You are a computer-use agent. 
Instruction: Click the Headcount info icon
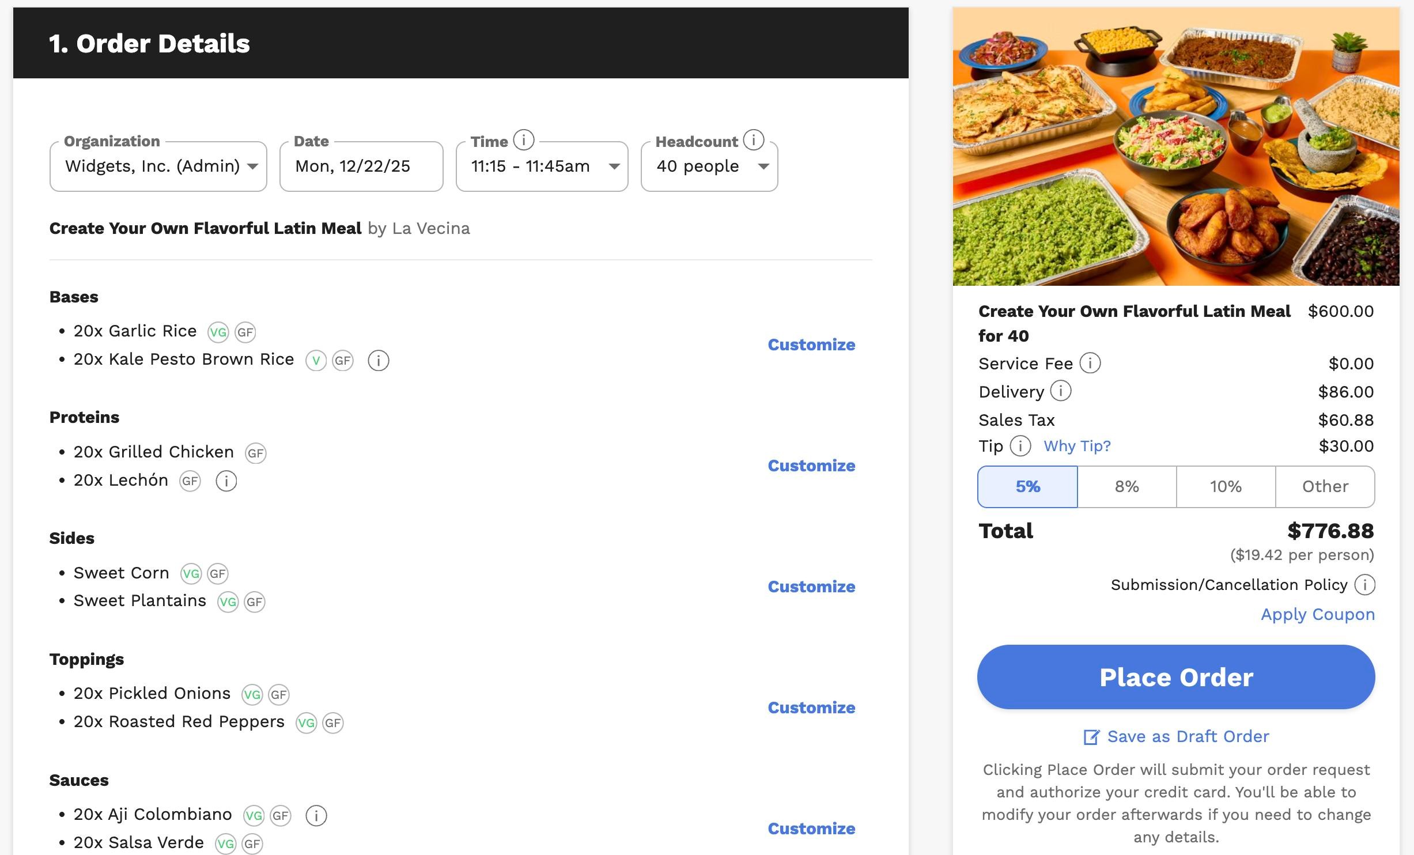coord(753,140)
